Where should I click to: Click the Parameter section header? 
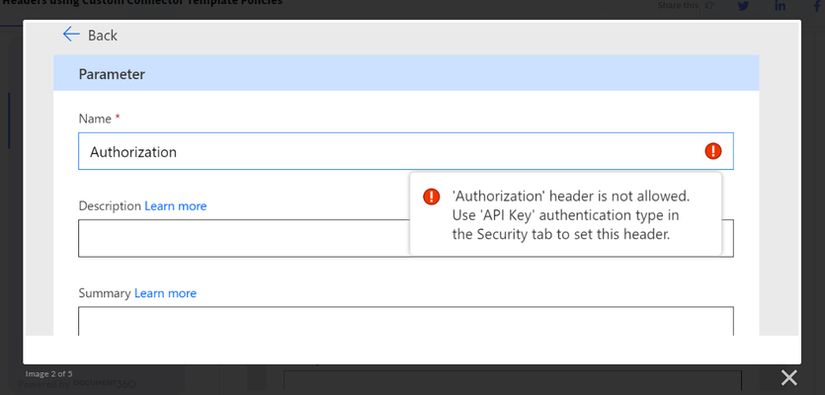[406, 73]
